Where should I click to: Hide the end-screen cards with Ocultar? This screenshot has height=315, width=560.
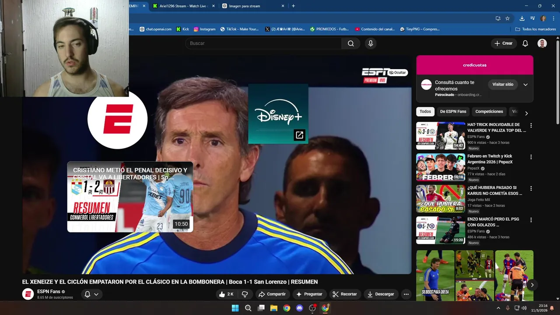[x=398, y=73]
